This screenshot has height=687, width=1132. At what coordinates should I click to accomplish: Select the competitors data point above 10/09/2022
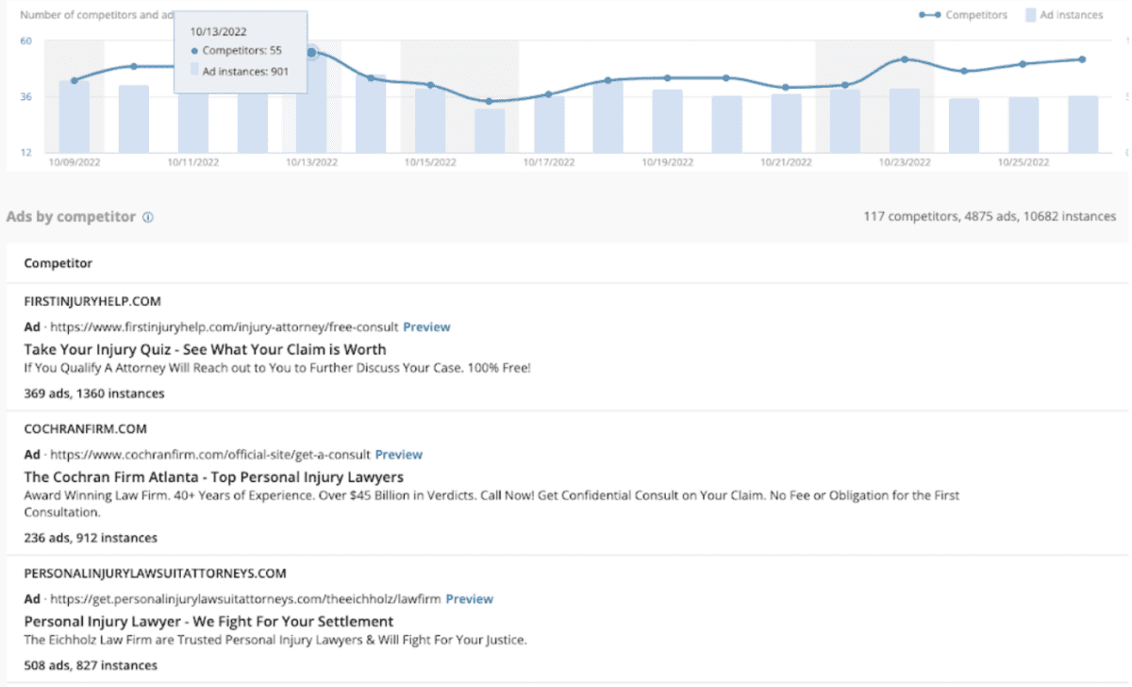75,80
